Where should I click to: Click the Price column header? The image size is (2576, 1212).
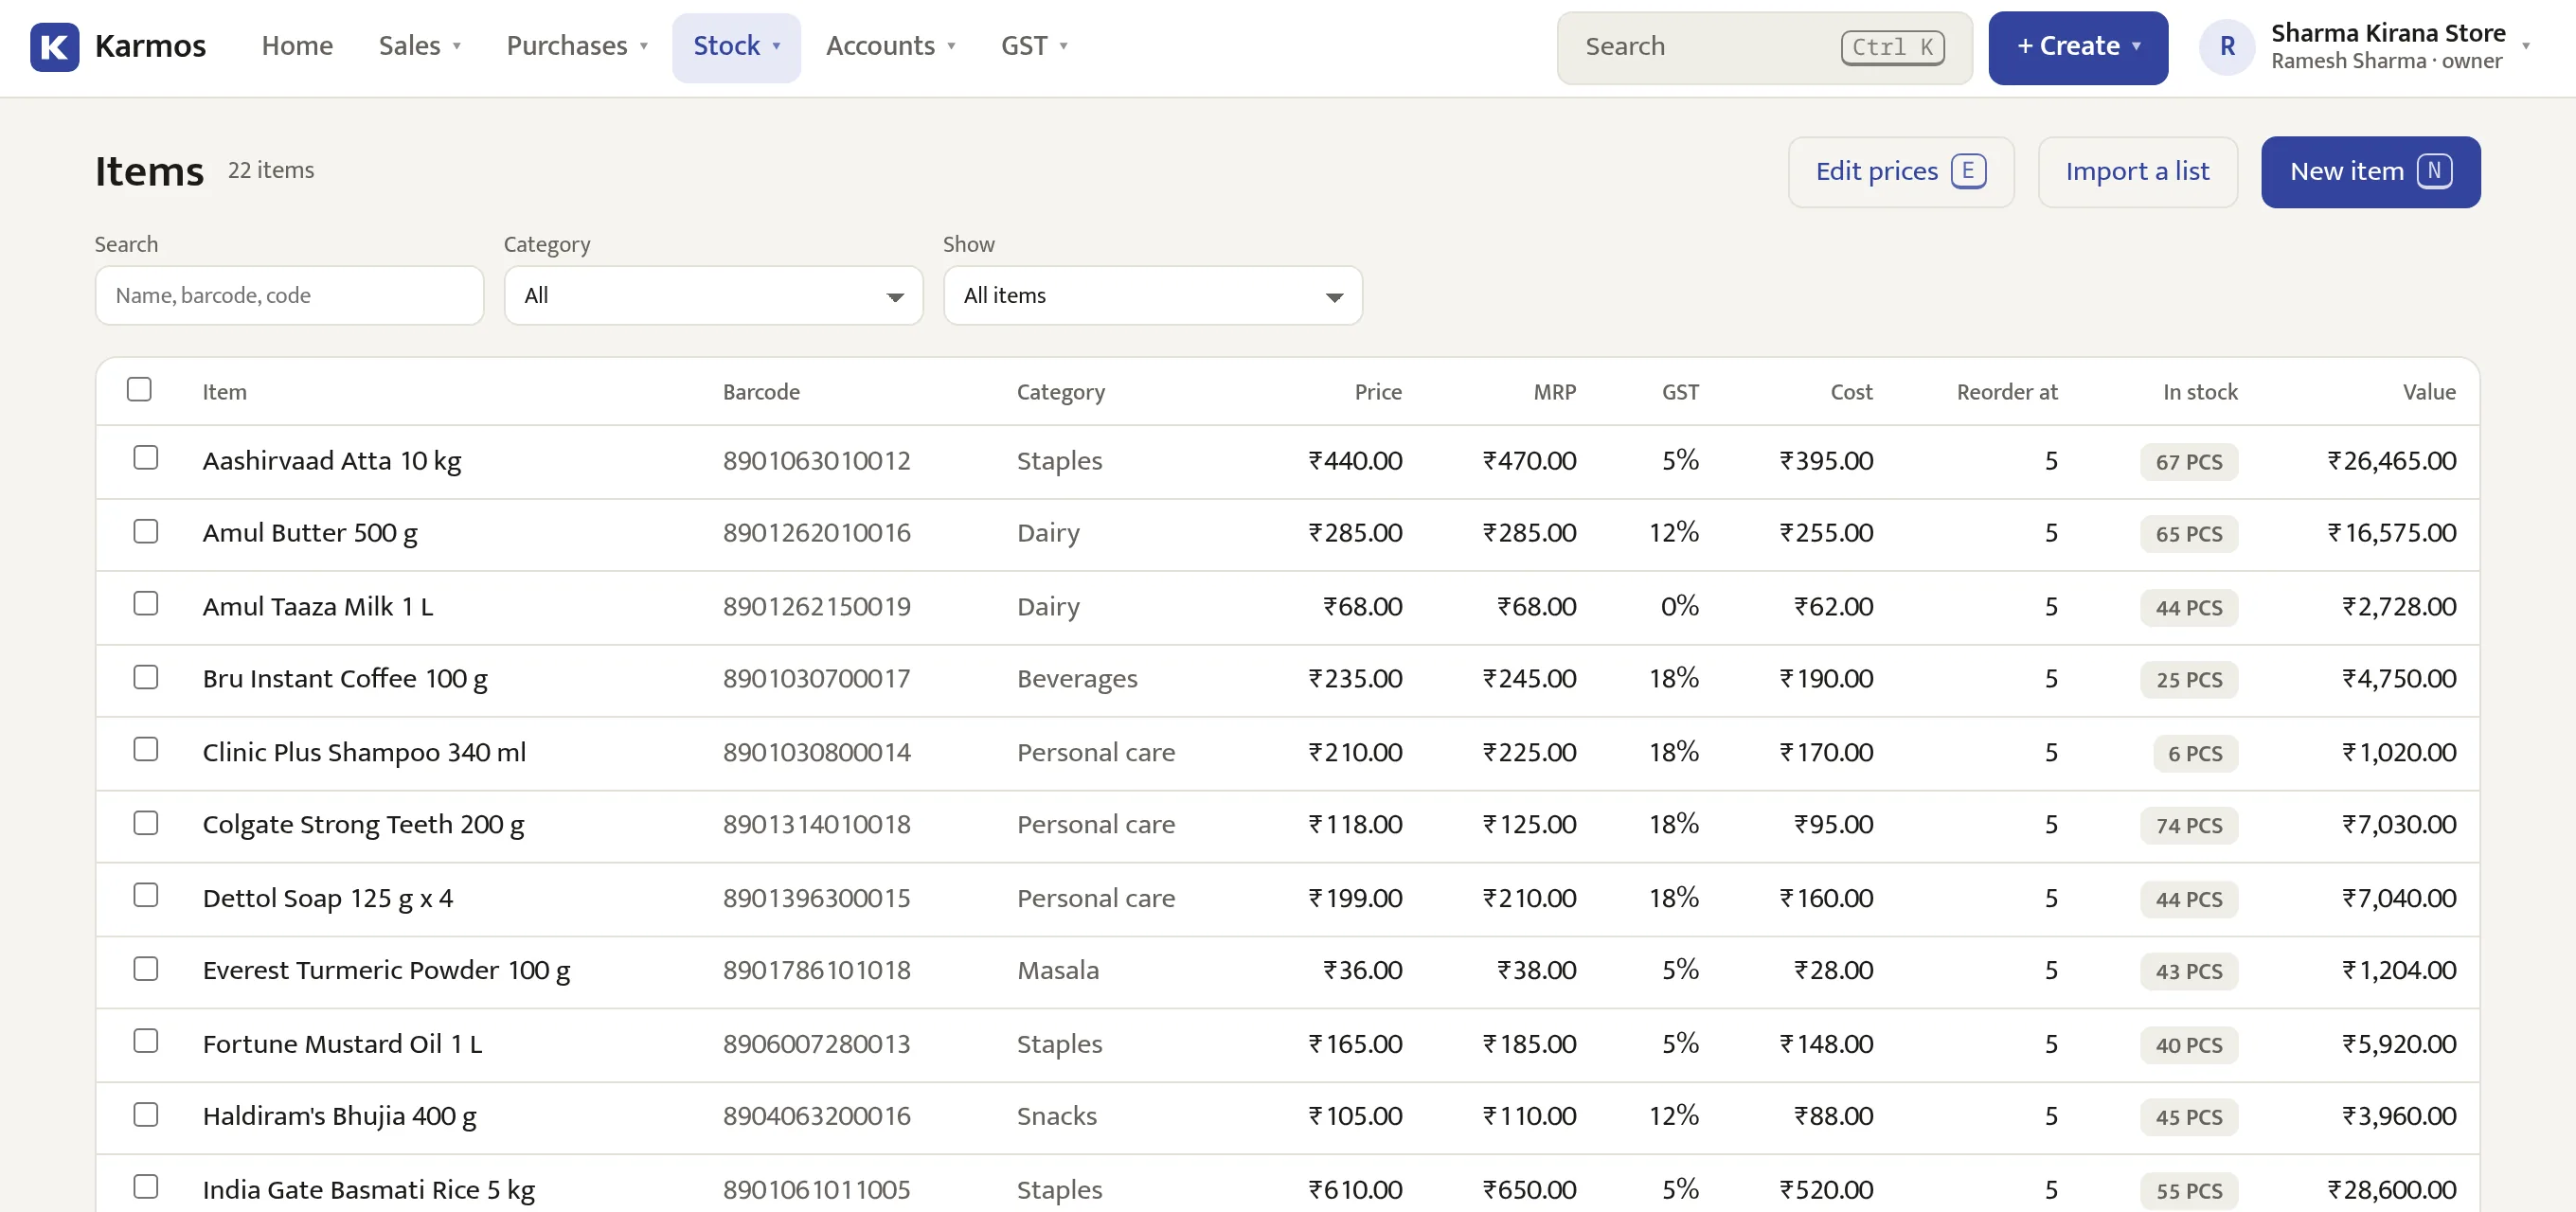(1377, 392)
